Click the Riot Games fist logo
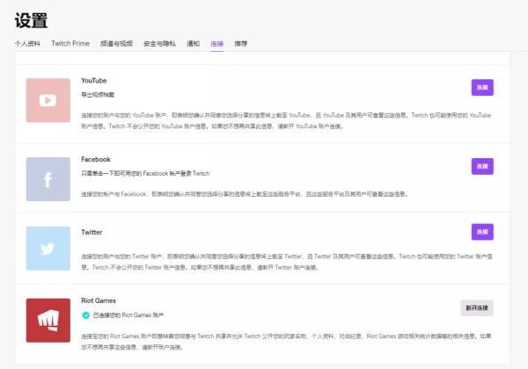Image resolution: width=528 pixels, height=369 pixels. 48,320
